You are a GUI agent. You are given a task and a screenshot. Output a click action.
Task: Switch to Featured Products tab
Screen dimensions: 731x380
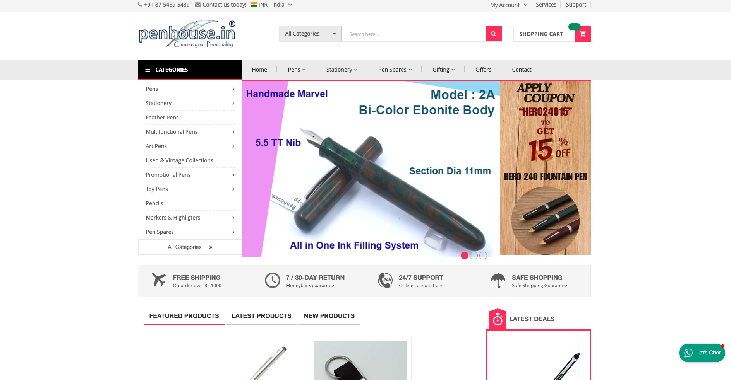184,316
